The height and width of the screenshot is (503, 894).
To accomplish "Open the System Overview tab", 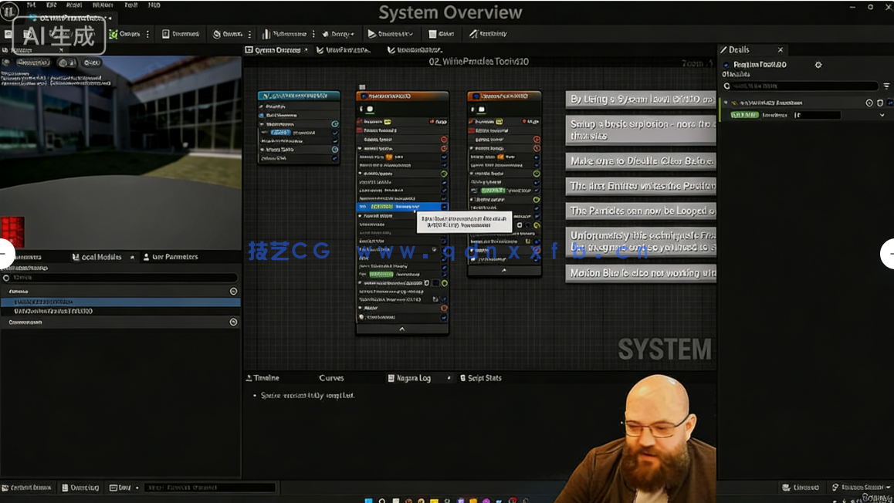I will click(x=276, y=50).
